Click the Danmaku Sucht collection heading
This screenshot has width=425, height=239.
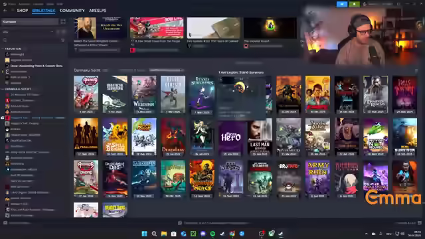pyautogui.click(x=87, y=70)
